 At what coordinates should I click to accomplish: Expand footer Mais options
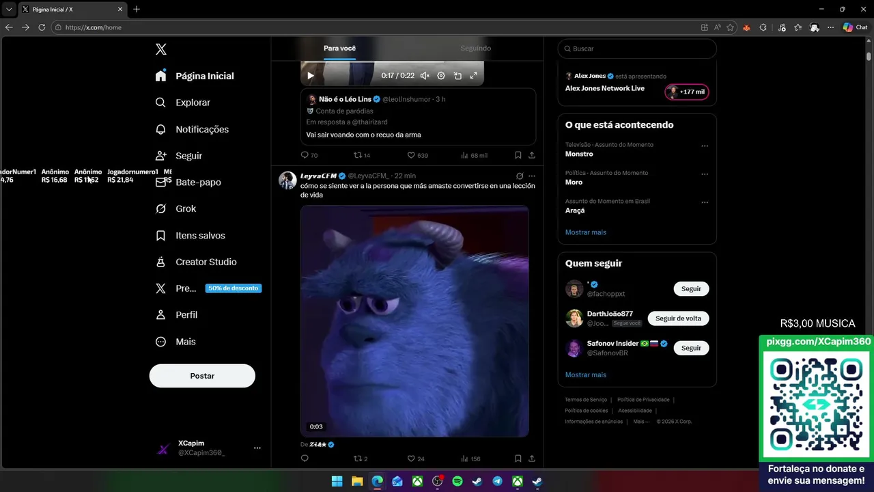[x=640, y=422]
